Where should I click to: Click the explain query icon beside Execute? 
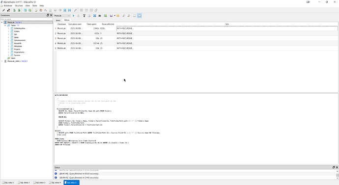click(78, 16)
